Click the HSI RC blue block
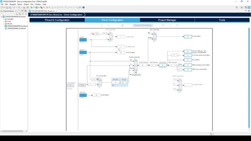Viewport: 251px width, 141px height. [83, 52]
